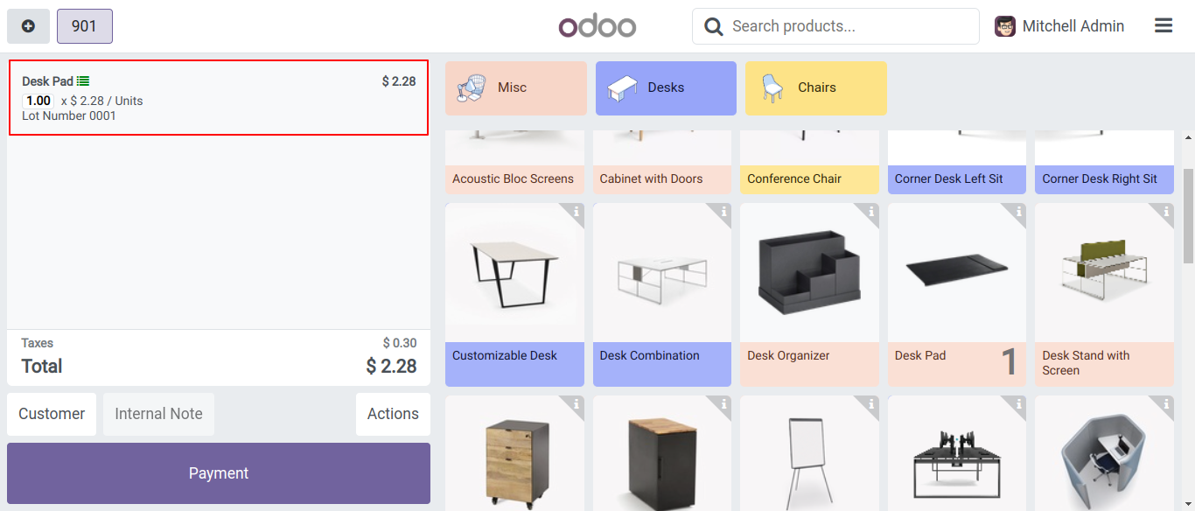Viewport: 1195px width, 511px height.
Task: Click the Search products field
Action: point(849,26)
